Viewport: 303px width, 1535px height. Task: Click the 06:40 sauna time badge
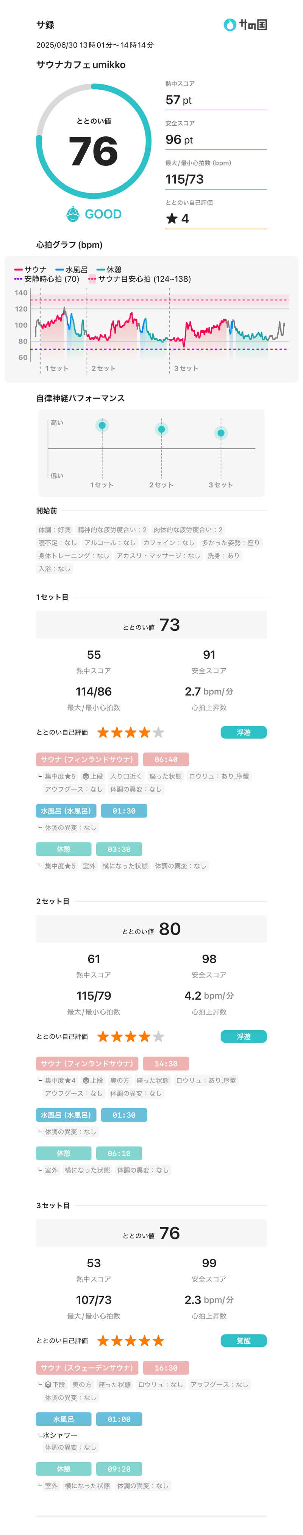[166, 759]
